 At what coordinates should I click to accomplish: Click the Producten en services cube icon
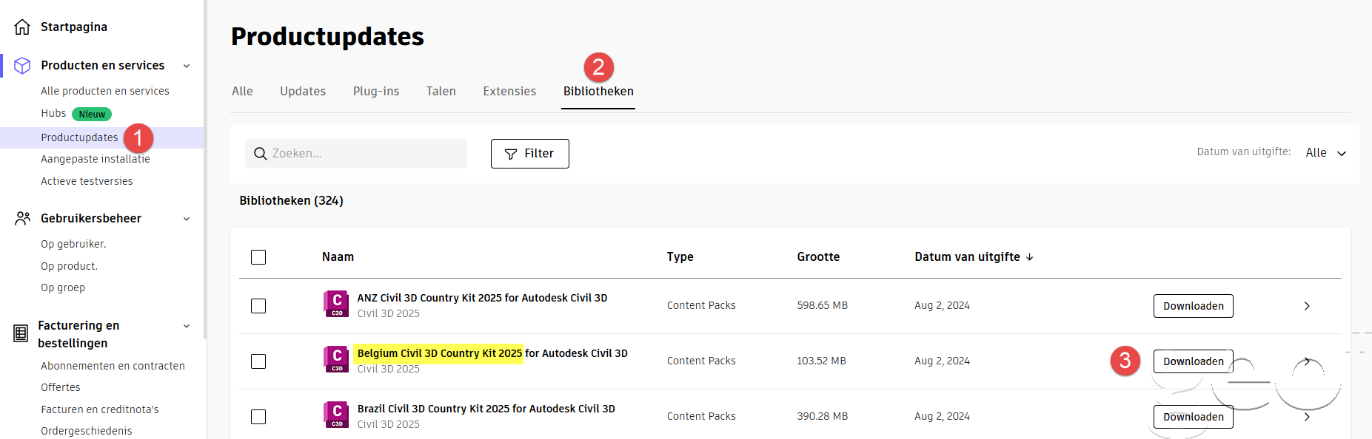[x=22, y=66]
